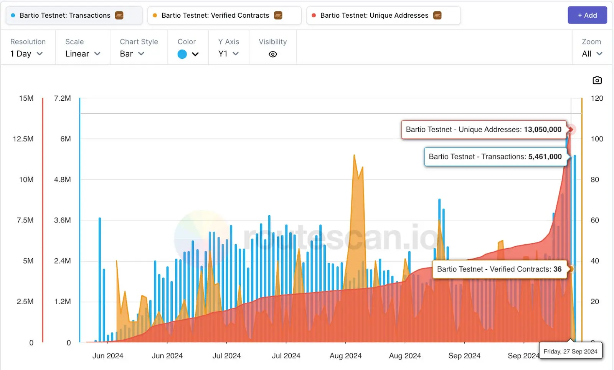Click the camera screenshot icon
This screenshot has height=370, width=614.
point(597,80)
